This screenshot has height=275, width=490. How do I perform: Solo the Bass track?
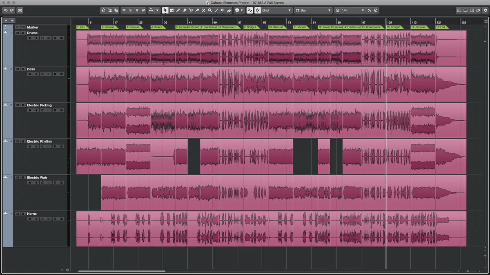click(22, 69)
